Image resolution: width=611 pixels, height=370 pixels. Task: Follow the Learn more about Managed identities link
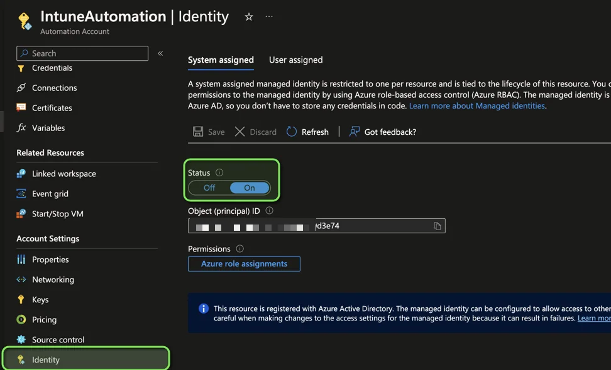click(x=477, y=106)
